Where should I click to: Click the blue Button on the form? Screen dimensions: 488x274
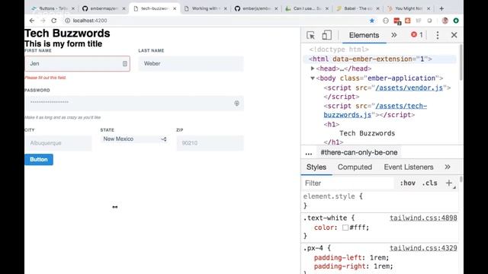(x=39, y=160)
